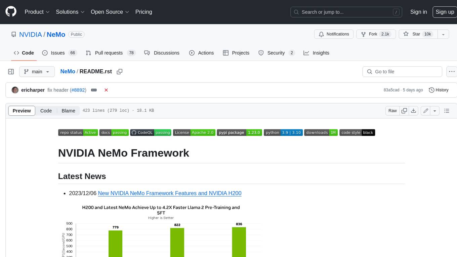This screenshot has width=457, height=257.
Task: Click the Notifications bell button
Action: click(334, 34)
